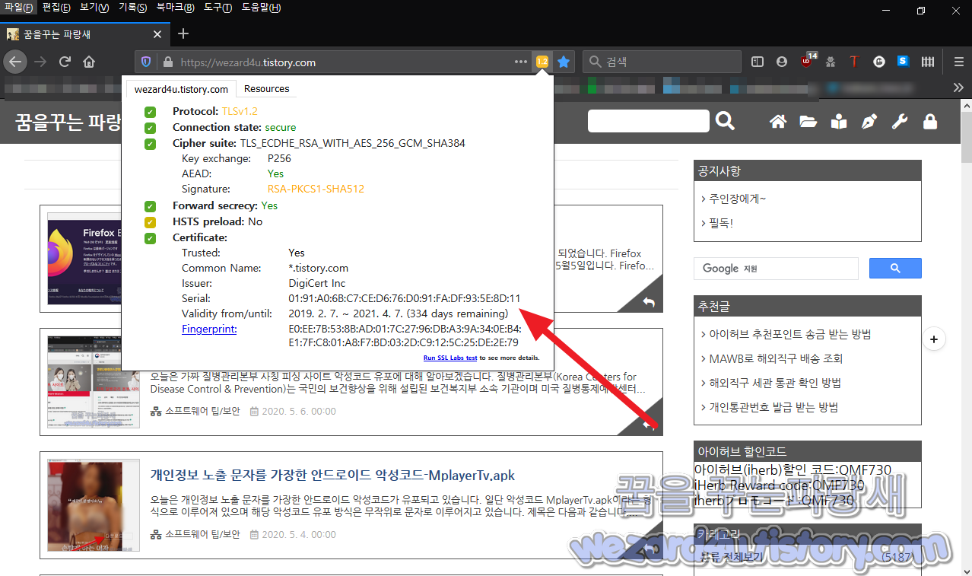Click the blog header lock icon
Screen dimensions: 972x576
[929, 122]
